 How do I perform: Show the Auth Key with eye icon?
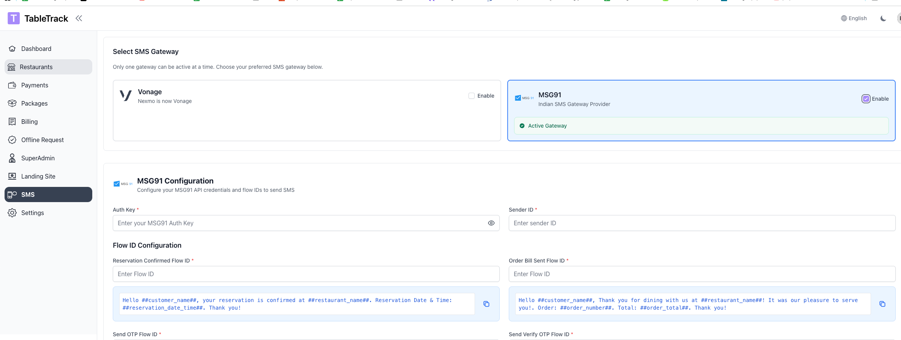point(491,223)
